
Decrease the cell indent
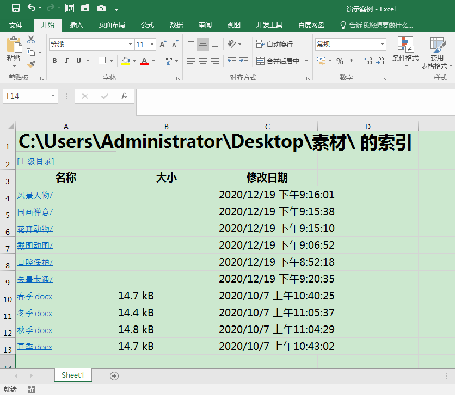[231, 60]
